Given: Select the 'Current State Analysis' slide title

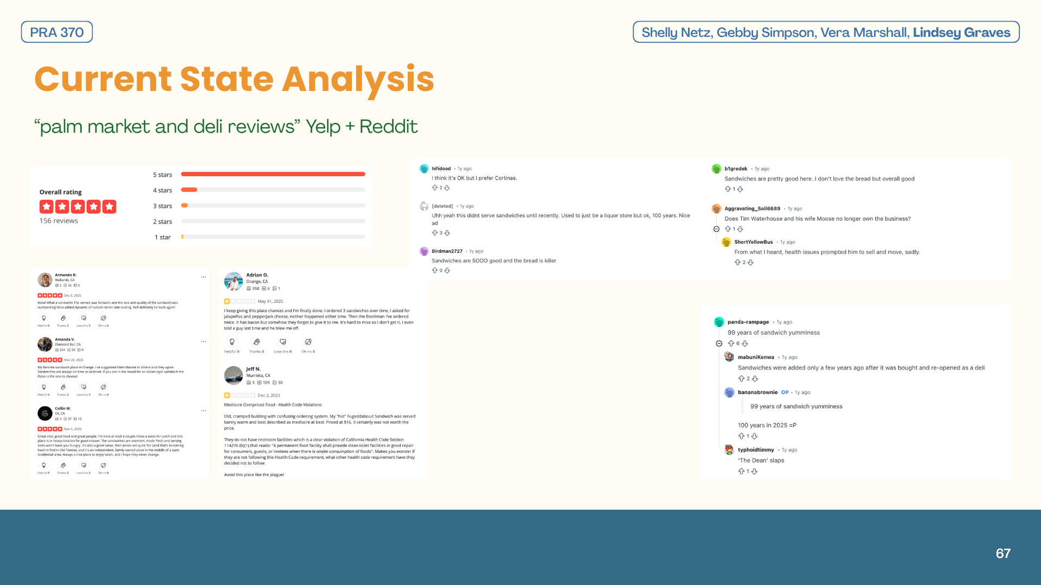Looking at the screenshot, I should click(234, 79).
